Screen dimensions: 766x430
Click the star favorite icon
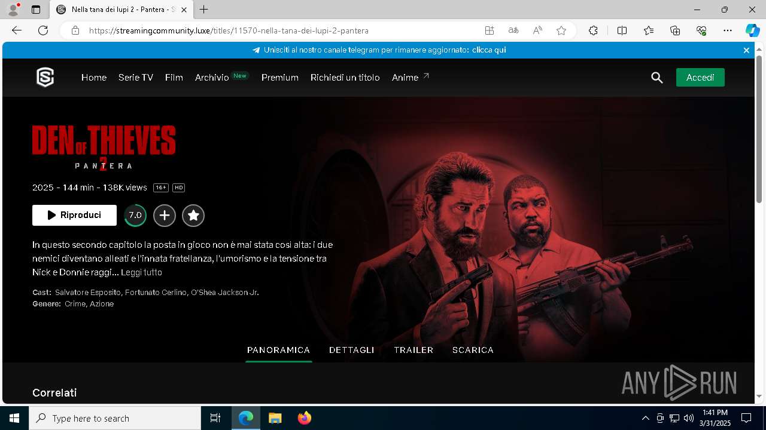click(193, 216)
